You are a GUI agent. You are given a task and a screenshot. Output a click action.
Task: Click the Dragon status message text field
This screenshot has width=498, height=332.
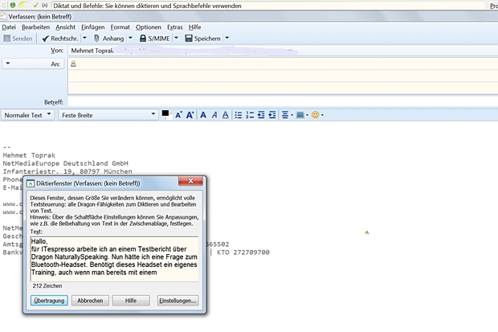pos(268,6)
